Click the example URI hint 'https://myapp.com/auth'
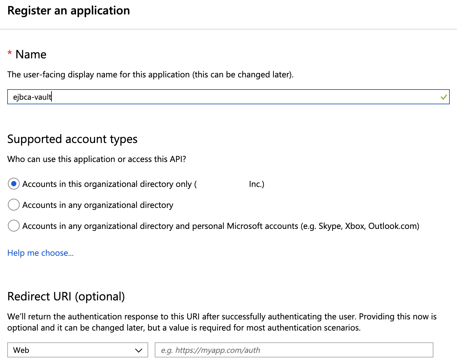This screenshot has height=364, width=457. 210,350
